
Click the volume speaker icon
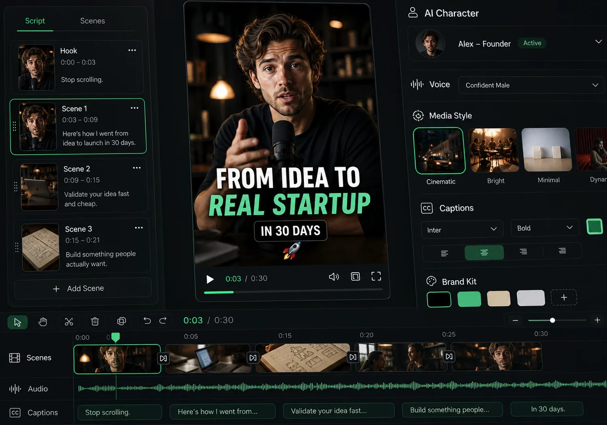334,277
